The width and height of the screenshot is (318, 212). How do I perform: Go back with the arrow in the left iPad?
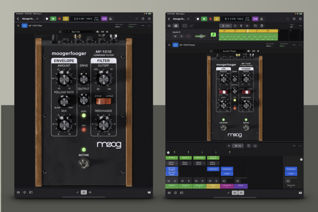18,18
